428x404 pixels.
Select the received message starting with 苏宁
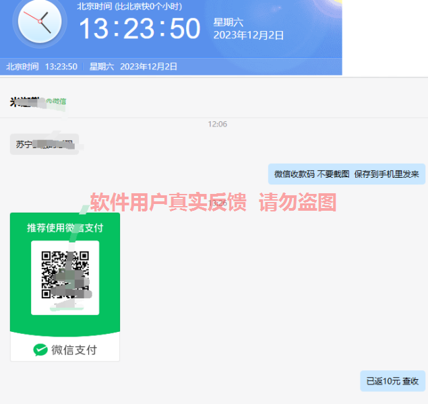[44, 145]
